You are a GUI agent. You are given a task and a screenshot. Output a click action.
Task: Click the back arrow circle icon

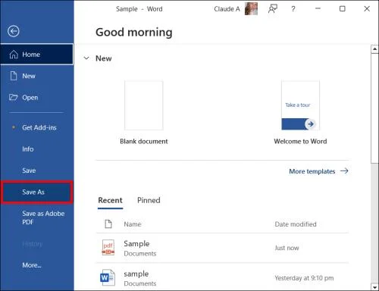tap(14, 31)
